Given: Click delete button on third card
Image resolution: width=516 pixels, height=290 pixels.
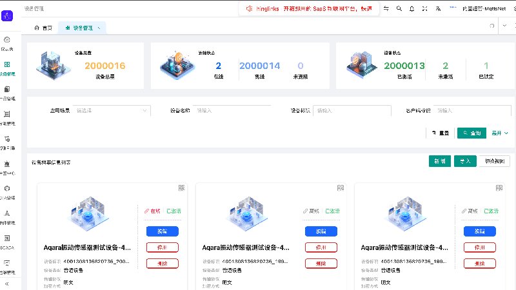Looking at the screenshot, I should pyautogui.click(x=479, y=264).
